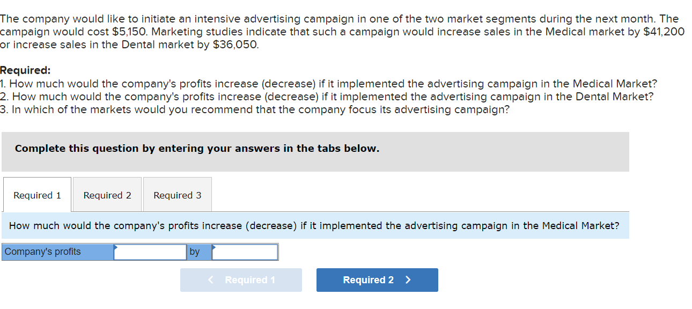The image size is (692, 309).
Task: Select the Required 1 tab
Action: pos(36,195)
